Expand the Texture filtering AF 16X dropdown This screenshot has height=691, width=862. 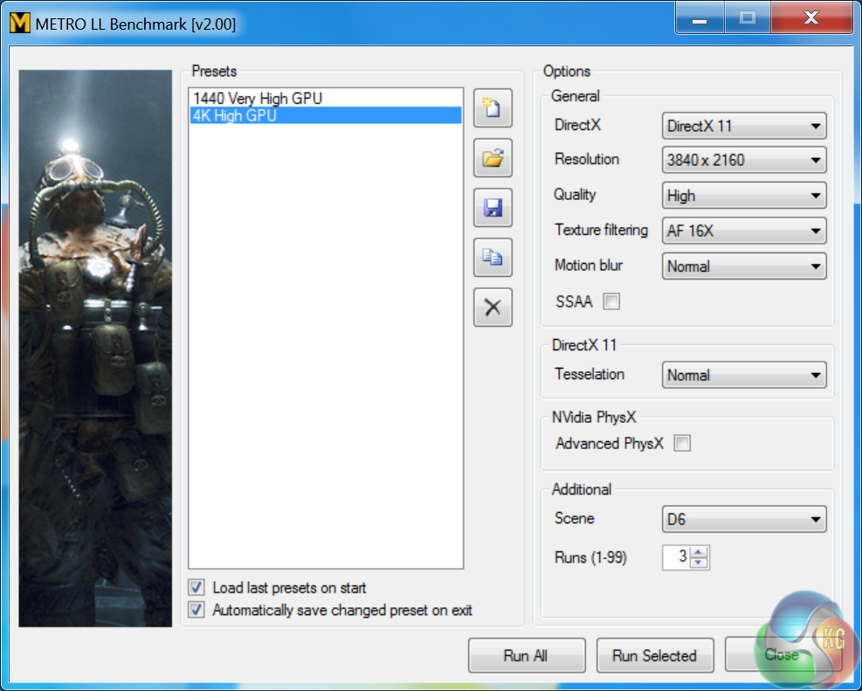pyautogui.click(x=744, y=231)
